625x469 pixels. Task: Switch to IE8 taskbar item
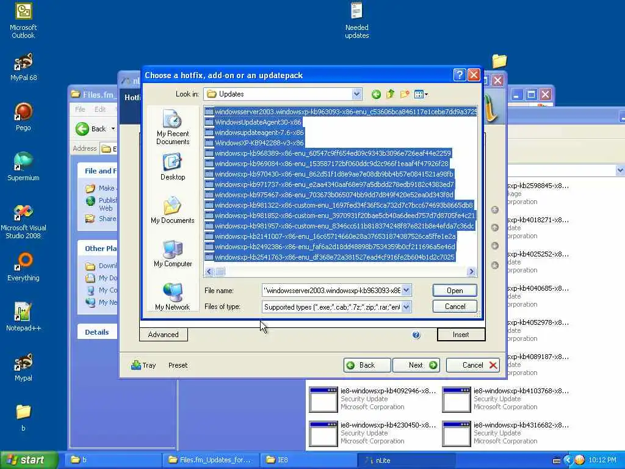(x=308, y=460)
